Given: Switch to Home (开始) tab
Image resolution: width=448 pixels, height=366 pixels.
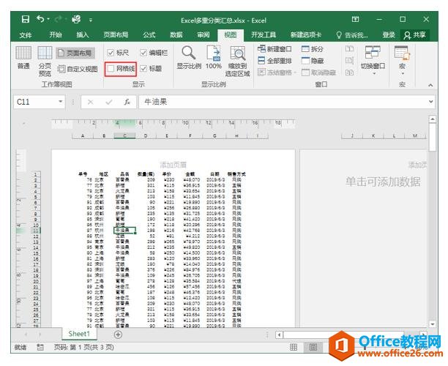Looking at the screenshot, I should pos(56,35).
